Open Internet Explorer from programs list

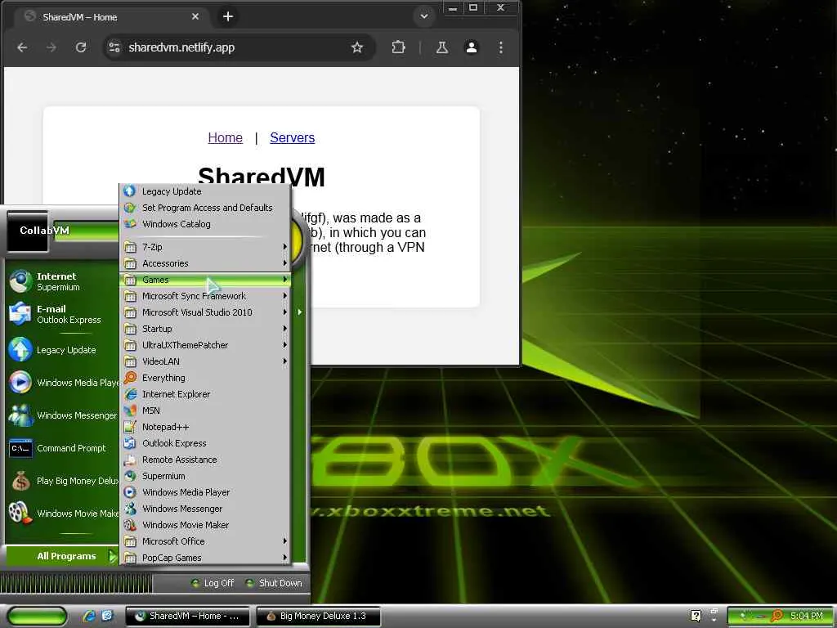(x=205, y=394)
